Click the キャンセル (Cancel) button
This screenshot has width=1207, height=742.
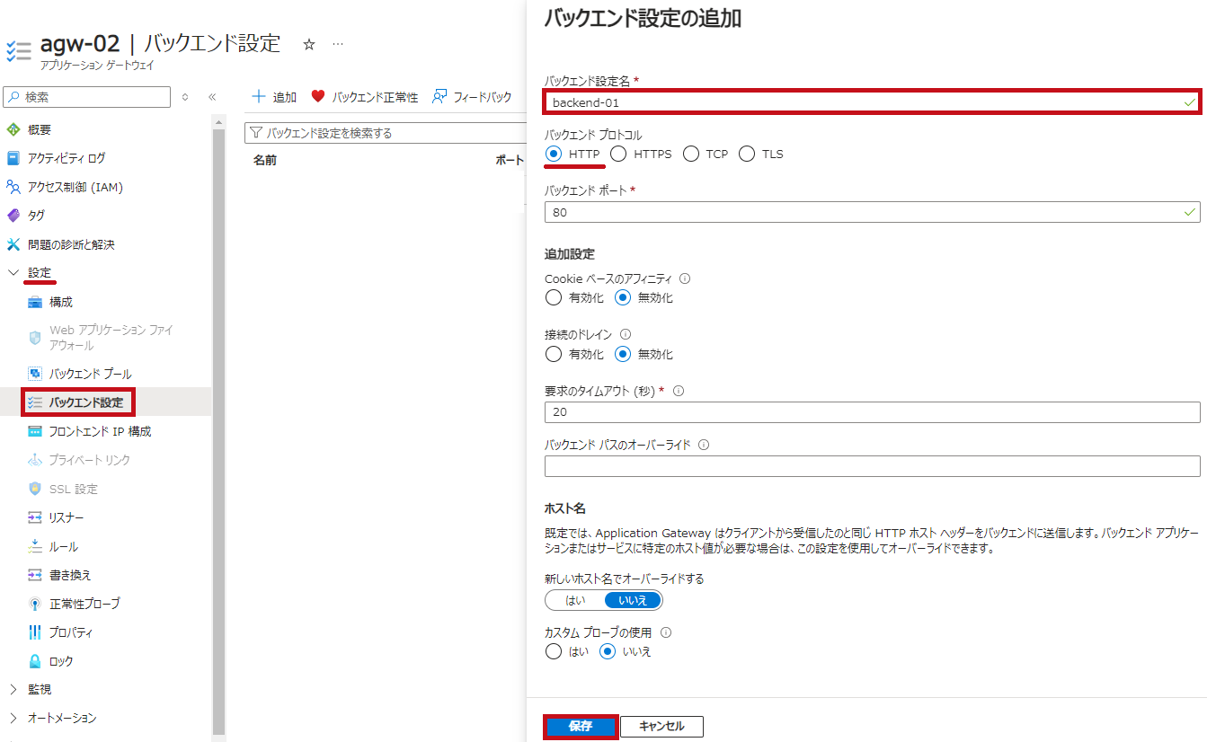[662, 727]
